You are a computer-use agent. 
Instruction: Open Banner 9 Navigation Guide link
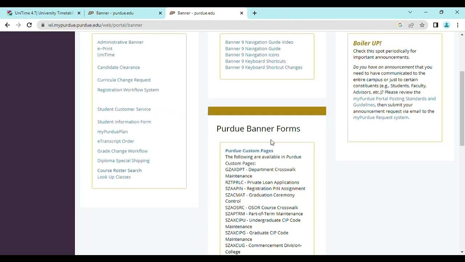pyautogui.click(x=252, y=48)
